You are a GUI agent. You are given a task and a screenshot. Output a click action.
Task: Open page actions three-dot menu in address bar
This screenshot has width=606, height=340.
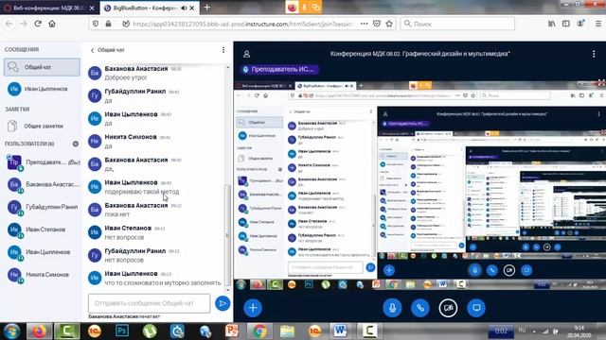click(364, 24)
